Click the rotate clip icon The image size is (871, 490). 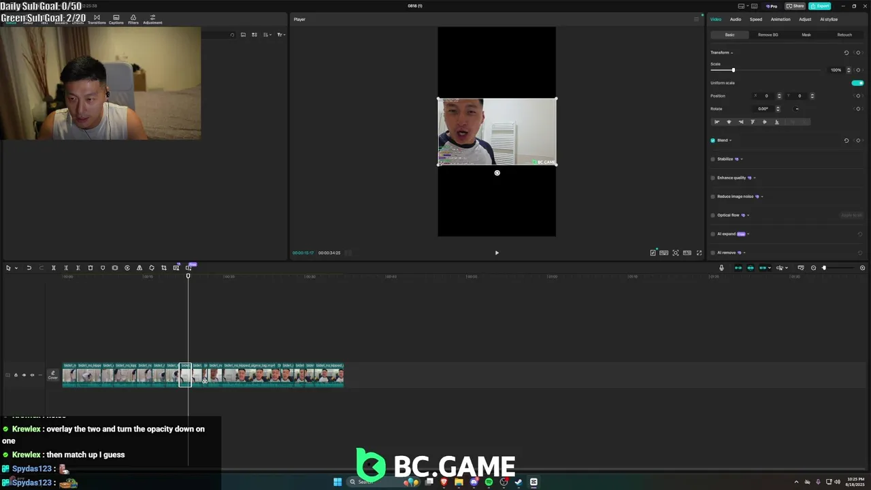tap(152, 268)
